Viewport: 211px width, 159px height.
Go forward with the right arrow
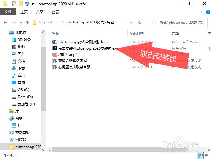click(14, 22)
